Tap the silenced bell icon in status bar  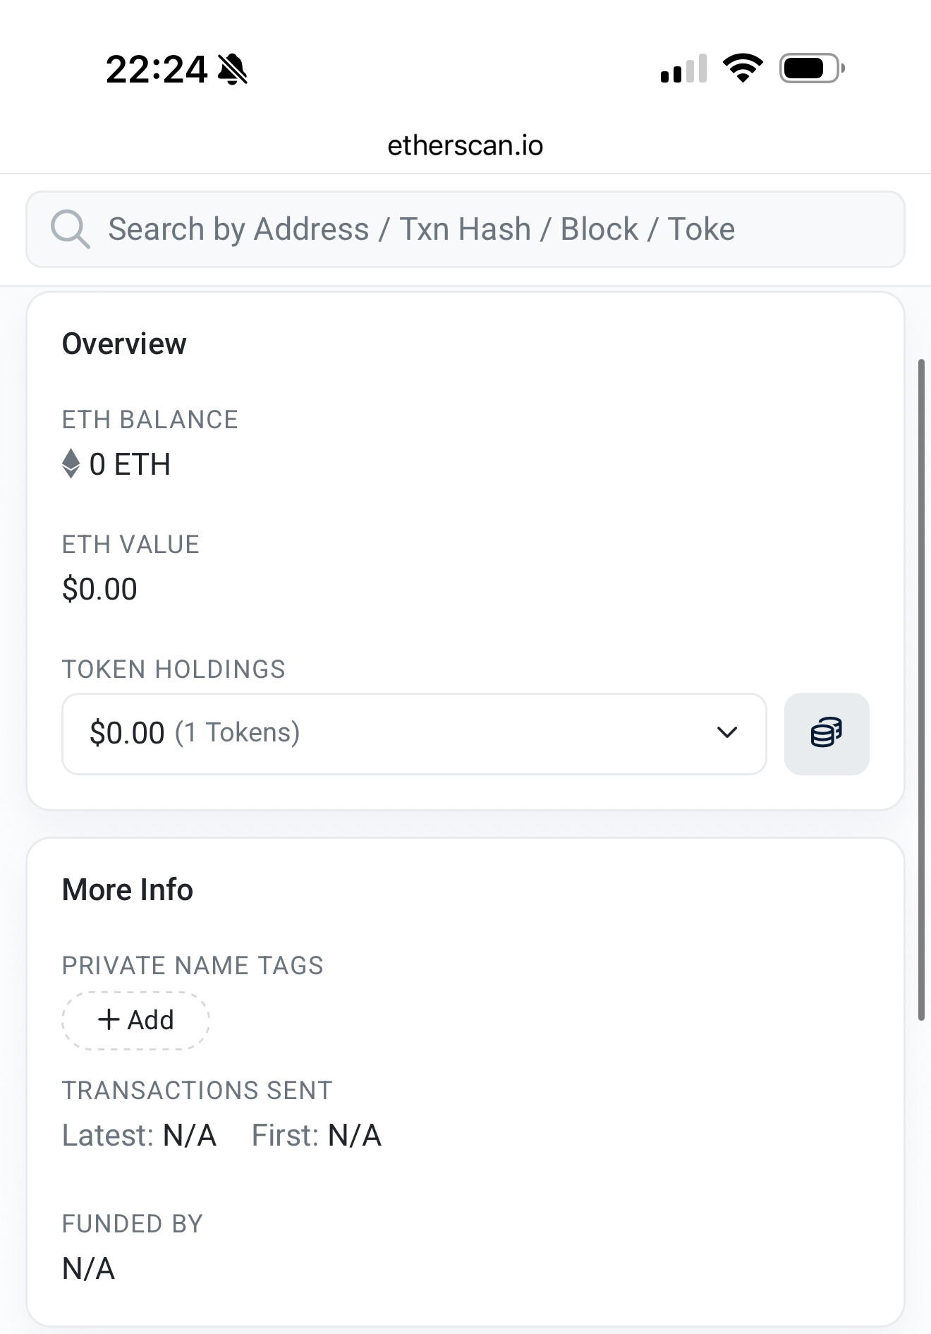coord(233,69)
